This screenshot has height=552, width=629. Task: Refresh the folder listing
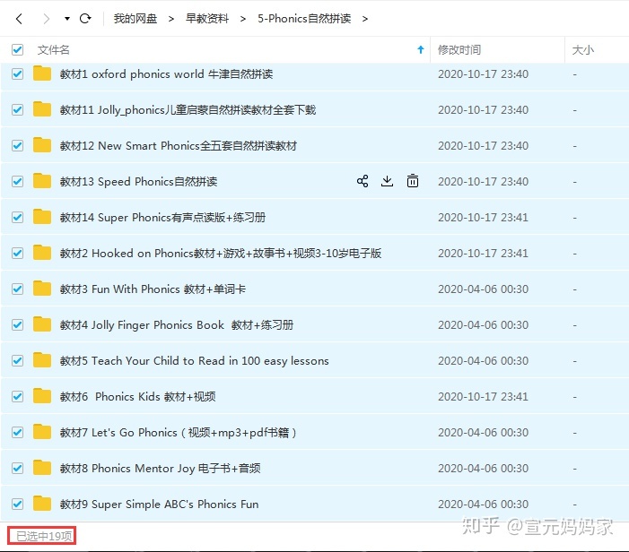coord(85,19)
